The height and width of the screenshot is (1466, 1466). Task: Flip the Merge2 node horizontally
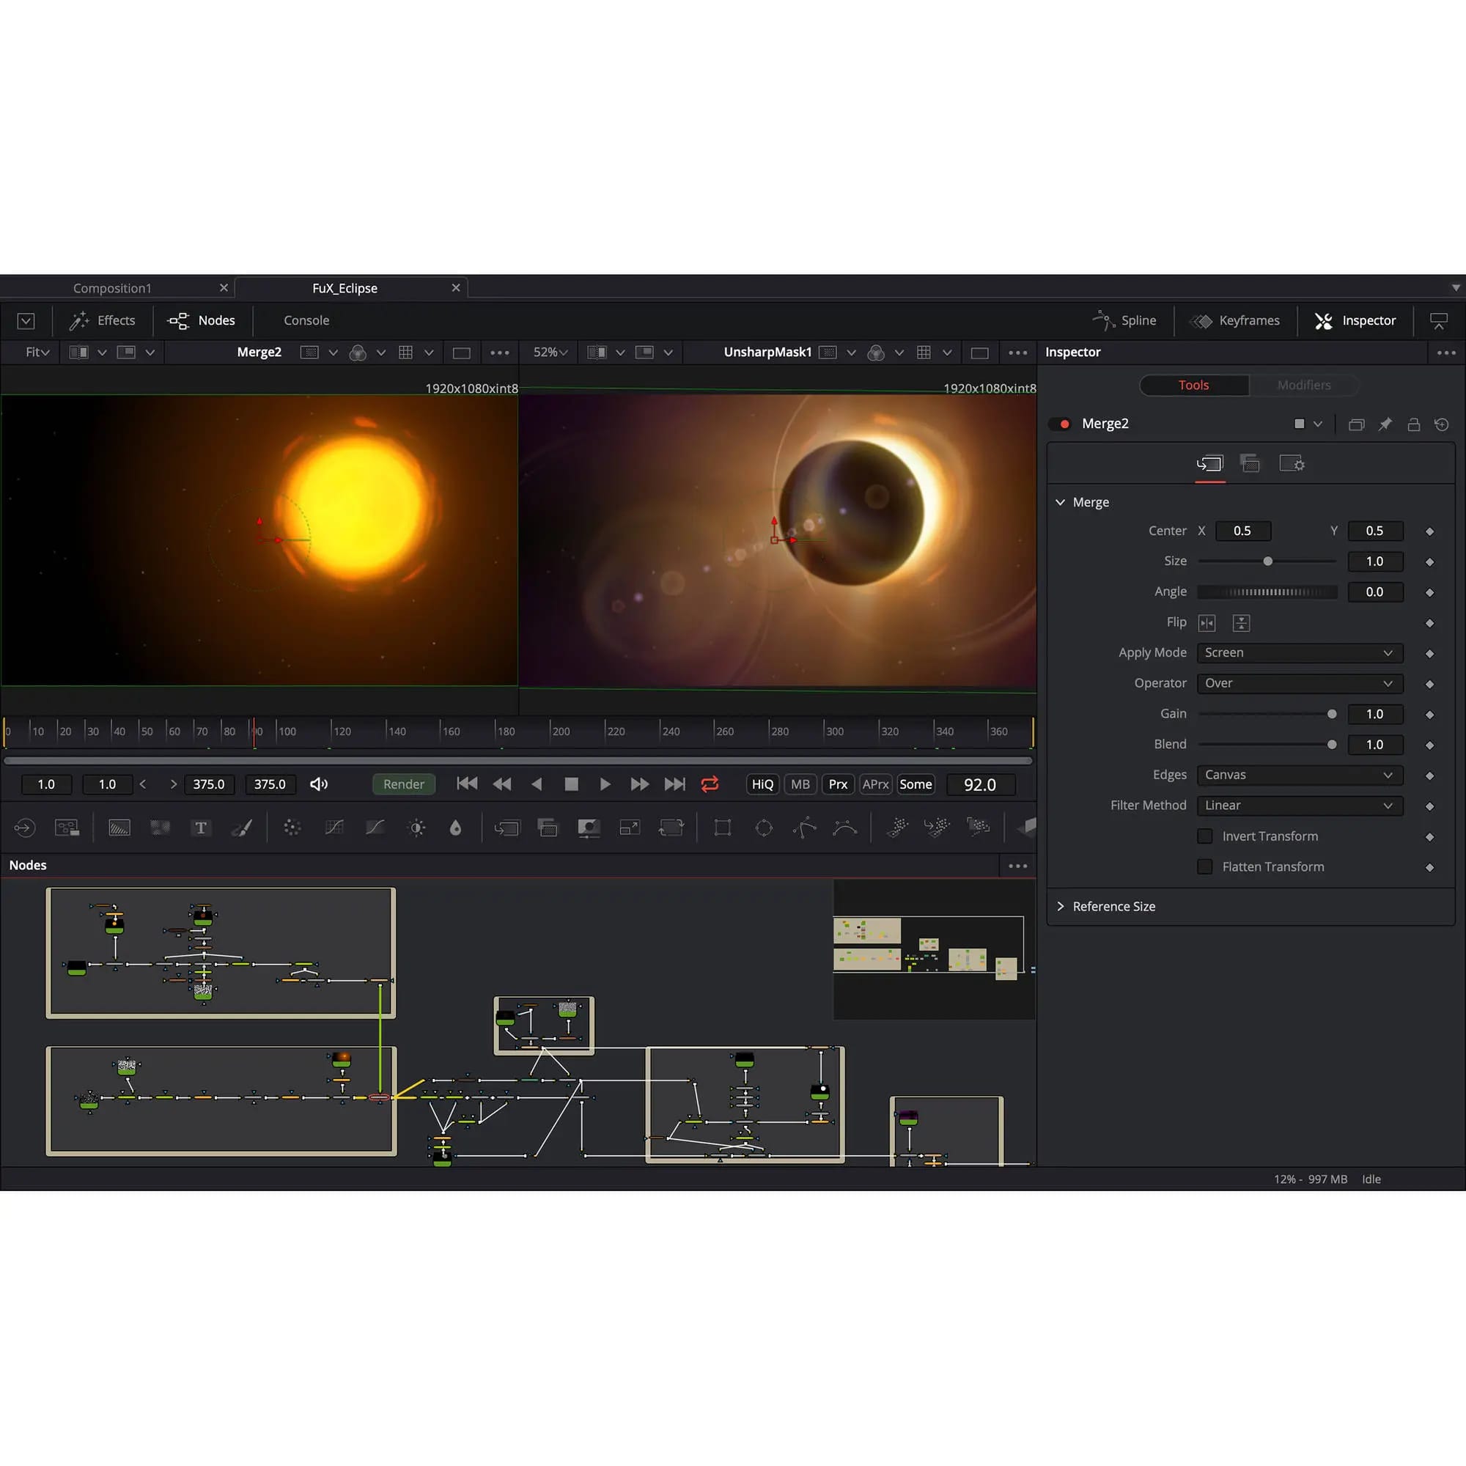1207,622
